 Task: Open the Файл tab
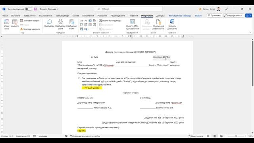click(x=5, y=15)
